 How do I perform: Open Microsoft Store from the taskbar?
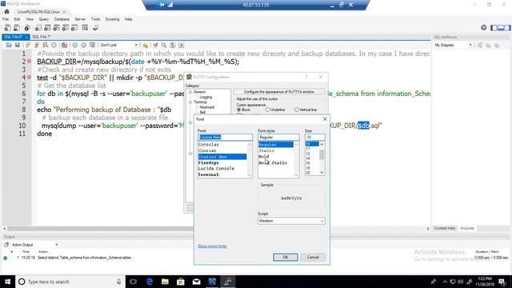tap(181, 282)
